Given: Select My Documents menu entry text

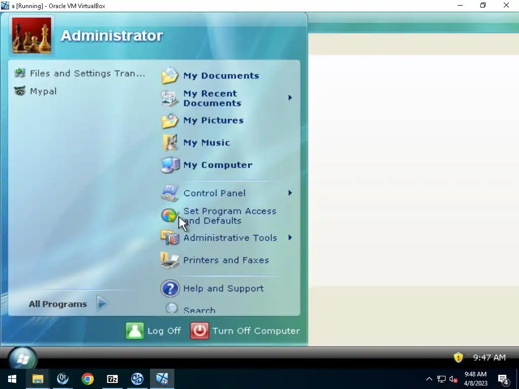Looking at the screenshot, I should pos(221,76).
